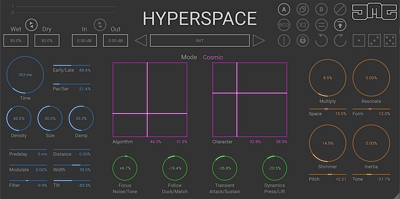This screenshot has width=400, height=199.
Task: Click the Transient Attack/Sustain knob
Action: click(225, 168)
